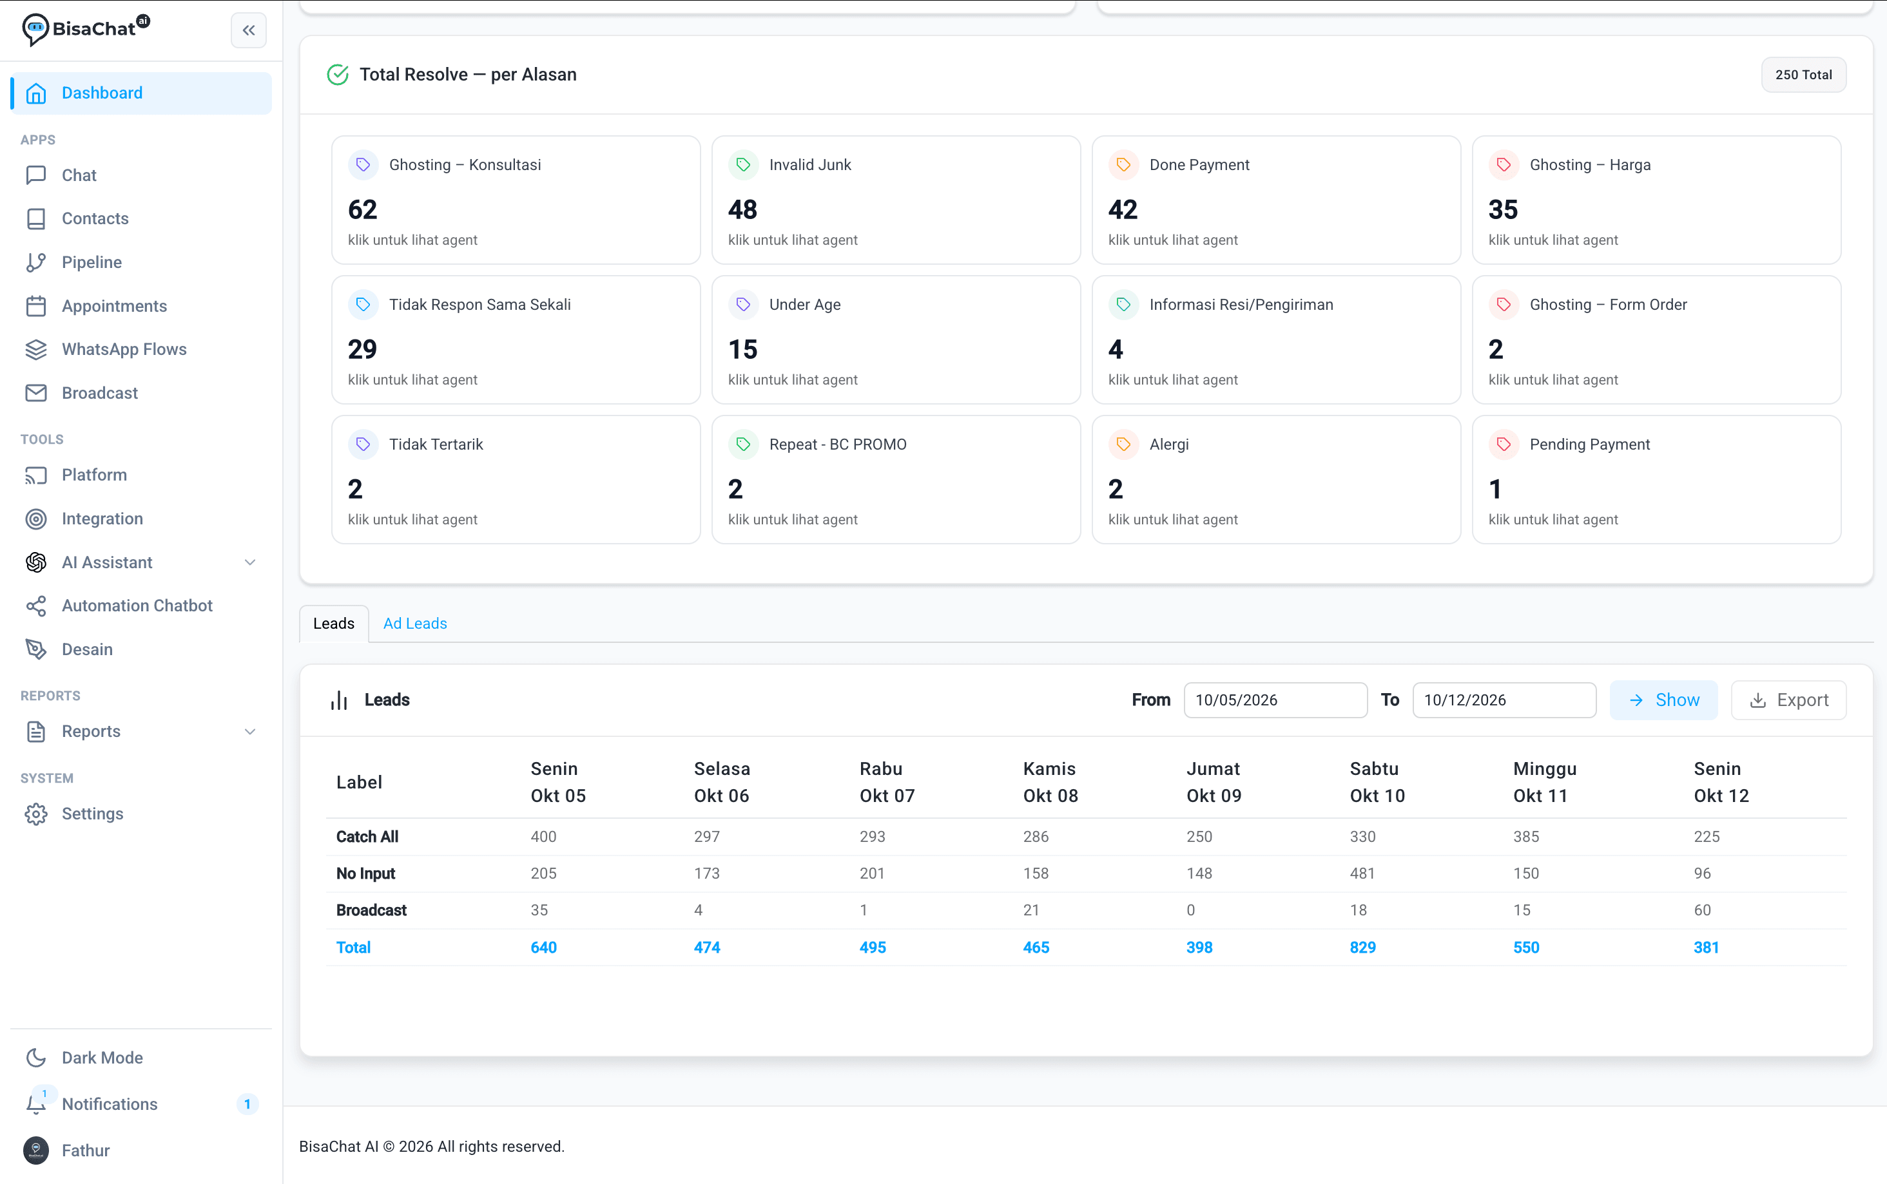Click the Automation Chatbot share icon
The width and height of the screenshot is (1887, 1184).
[x=36, y=606]
